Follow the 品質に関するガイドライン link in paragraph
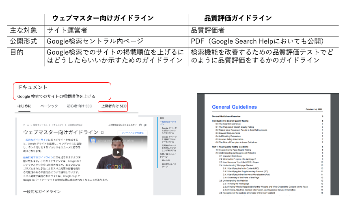Image resolution: width=347 pixels, height=199 pixels. pos(38,157)
